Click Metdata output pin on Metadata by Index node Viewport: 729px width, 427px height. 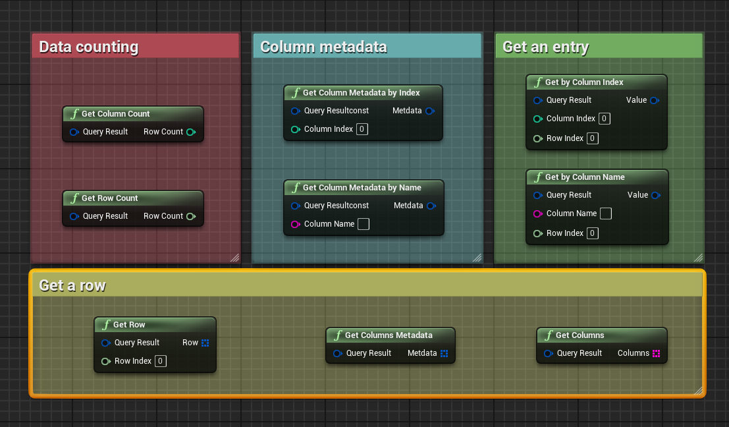(x=429, y=111)
